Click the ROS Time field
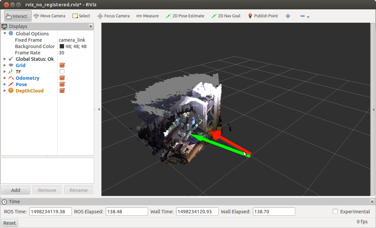 [50, 211]
